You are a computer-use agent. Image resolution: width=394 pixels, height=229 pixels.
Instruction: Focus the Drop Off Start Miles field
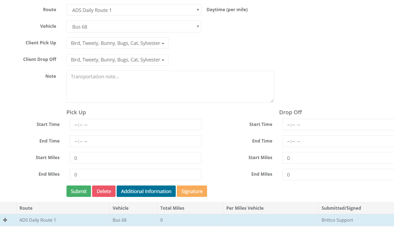click(338, 158)
